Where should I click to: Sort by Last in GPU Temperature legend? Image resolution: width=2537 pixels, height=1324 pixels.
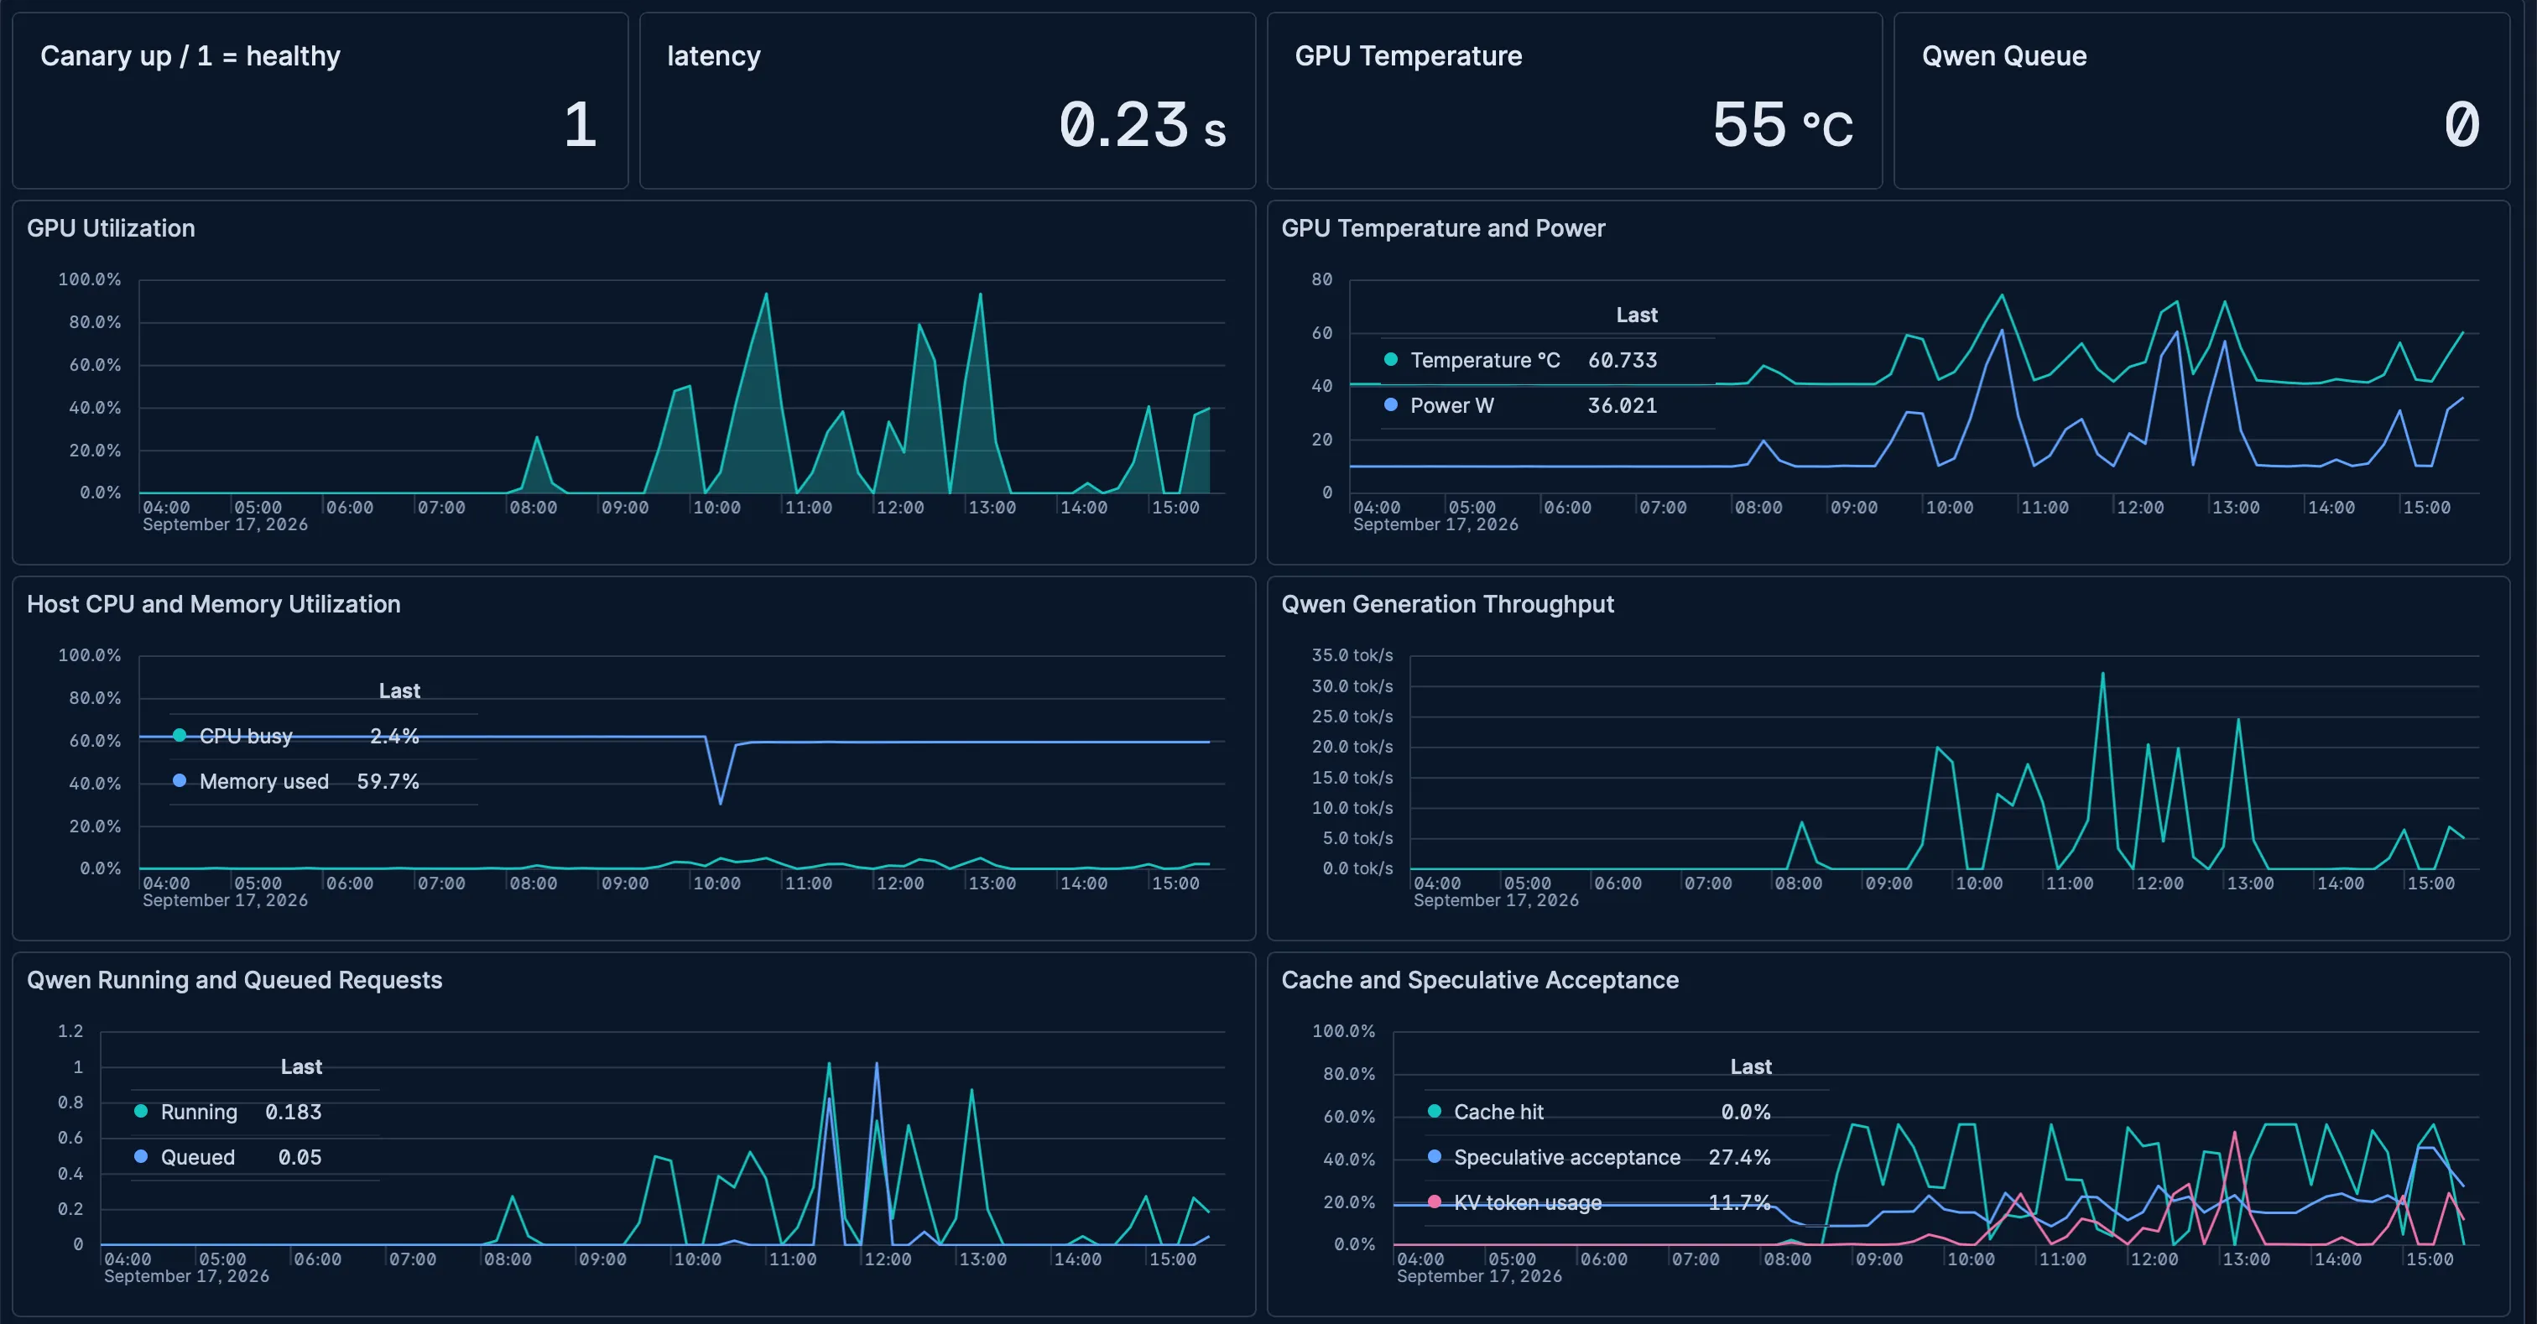click(x=1637, y=315)
